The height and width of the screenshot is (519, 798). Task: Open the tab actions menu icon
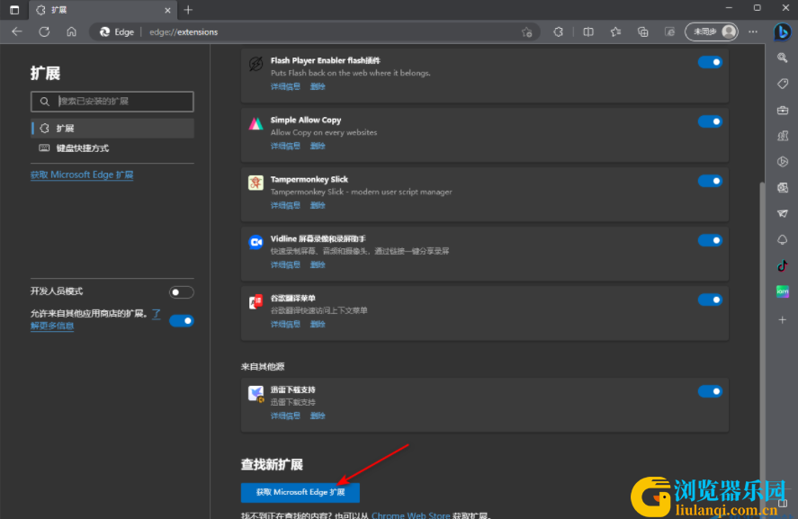coord(14,10)
